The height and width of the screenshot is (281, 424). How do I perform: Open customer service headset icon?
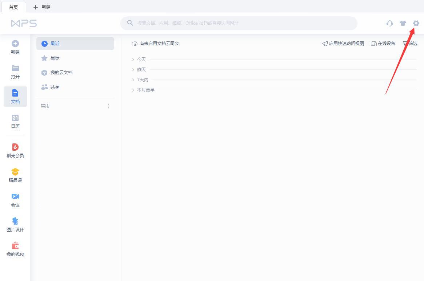[x=390, y=23]
